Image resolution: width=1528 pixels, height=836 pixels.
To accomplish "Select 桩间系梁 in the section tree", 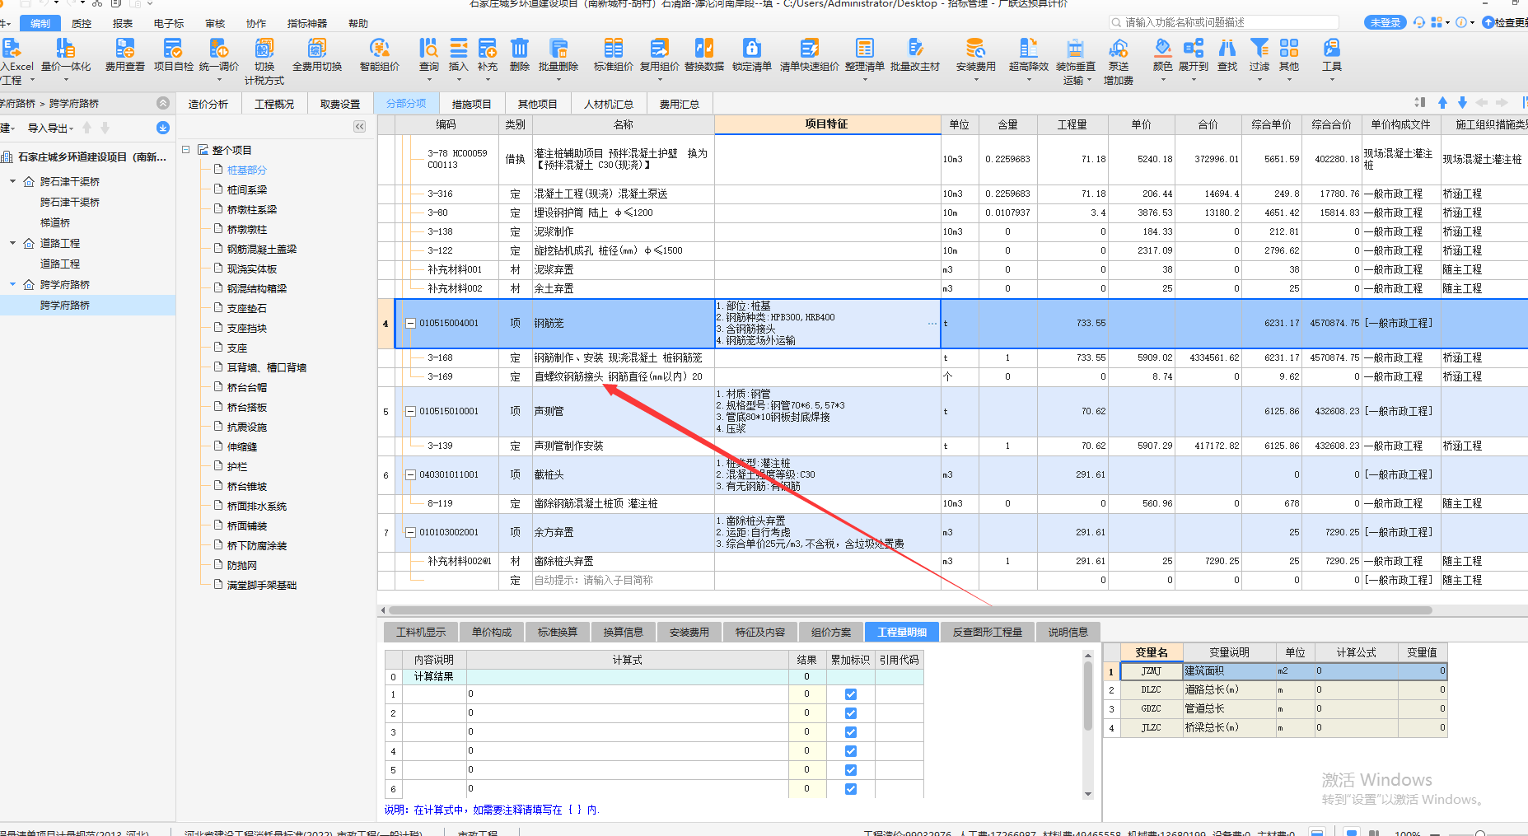I will [x=247, y=189].
